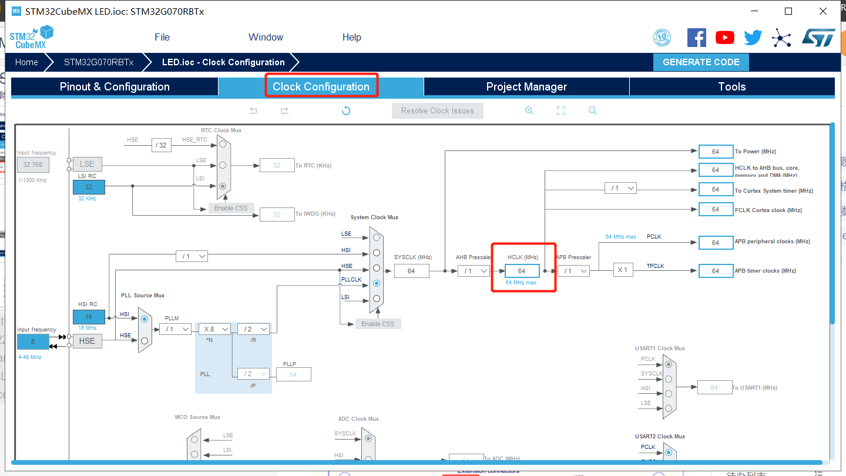Switch to Pinout & Configuration tab

point(115,87)
